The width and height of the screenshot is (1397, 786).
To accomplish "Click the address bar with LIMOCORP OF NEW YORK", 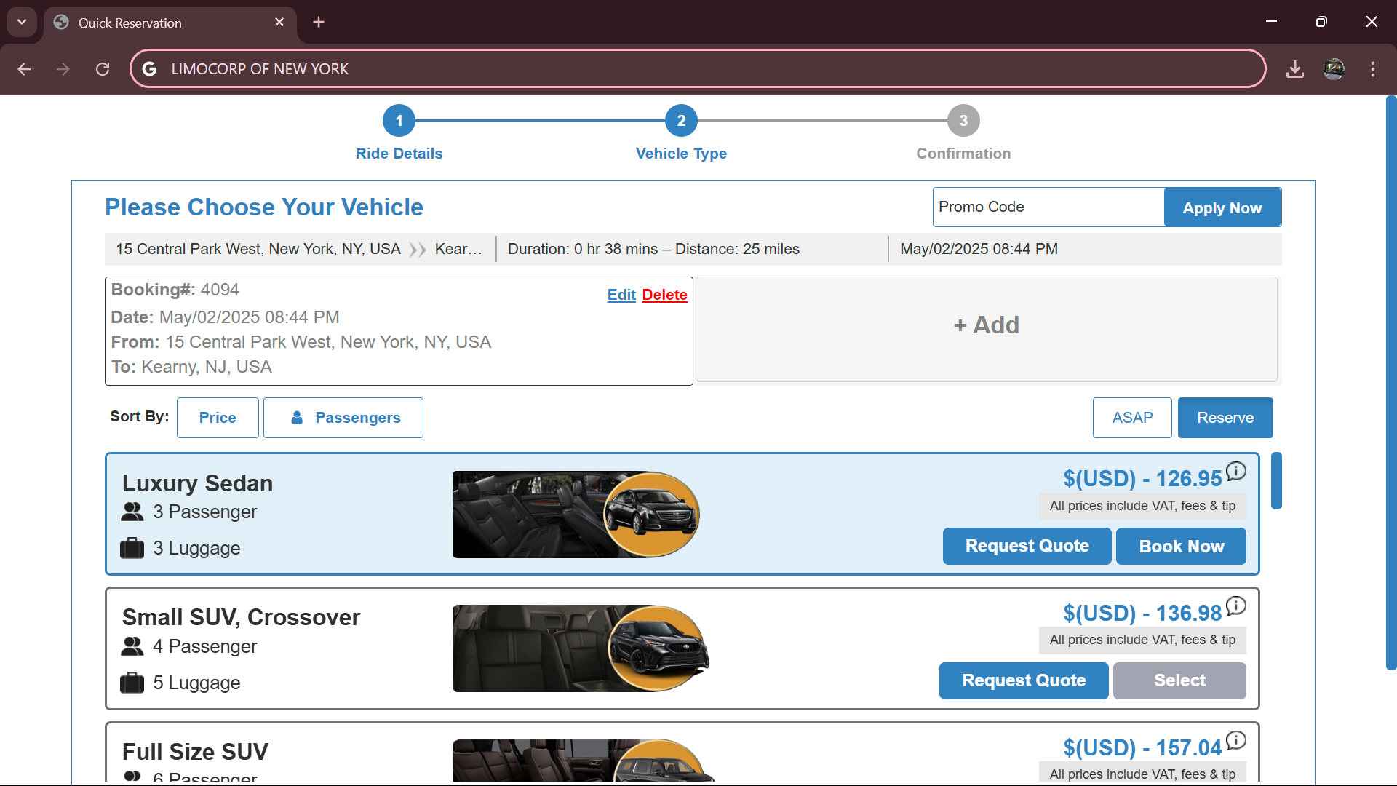I will (x=697, y=69).
